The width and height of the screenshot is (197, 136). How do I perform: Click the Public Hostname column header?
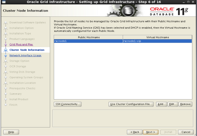click(x=88, y=37)
